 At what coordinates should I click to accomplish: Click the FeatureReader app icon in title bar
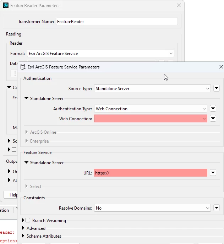[x=6, y=5]
